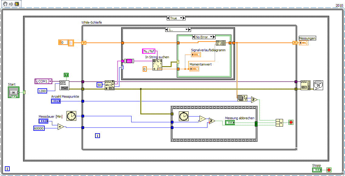The height and width of the screenshot is (176, 345).
Task: Select the VISA Close node
Action: coord(306,85)
